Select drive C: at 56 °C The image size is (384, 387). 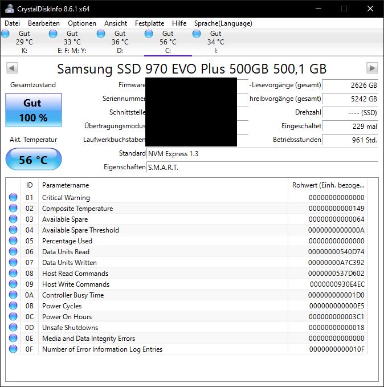coord(168,42)
